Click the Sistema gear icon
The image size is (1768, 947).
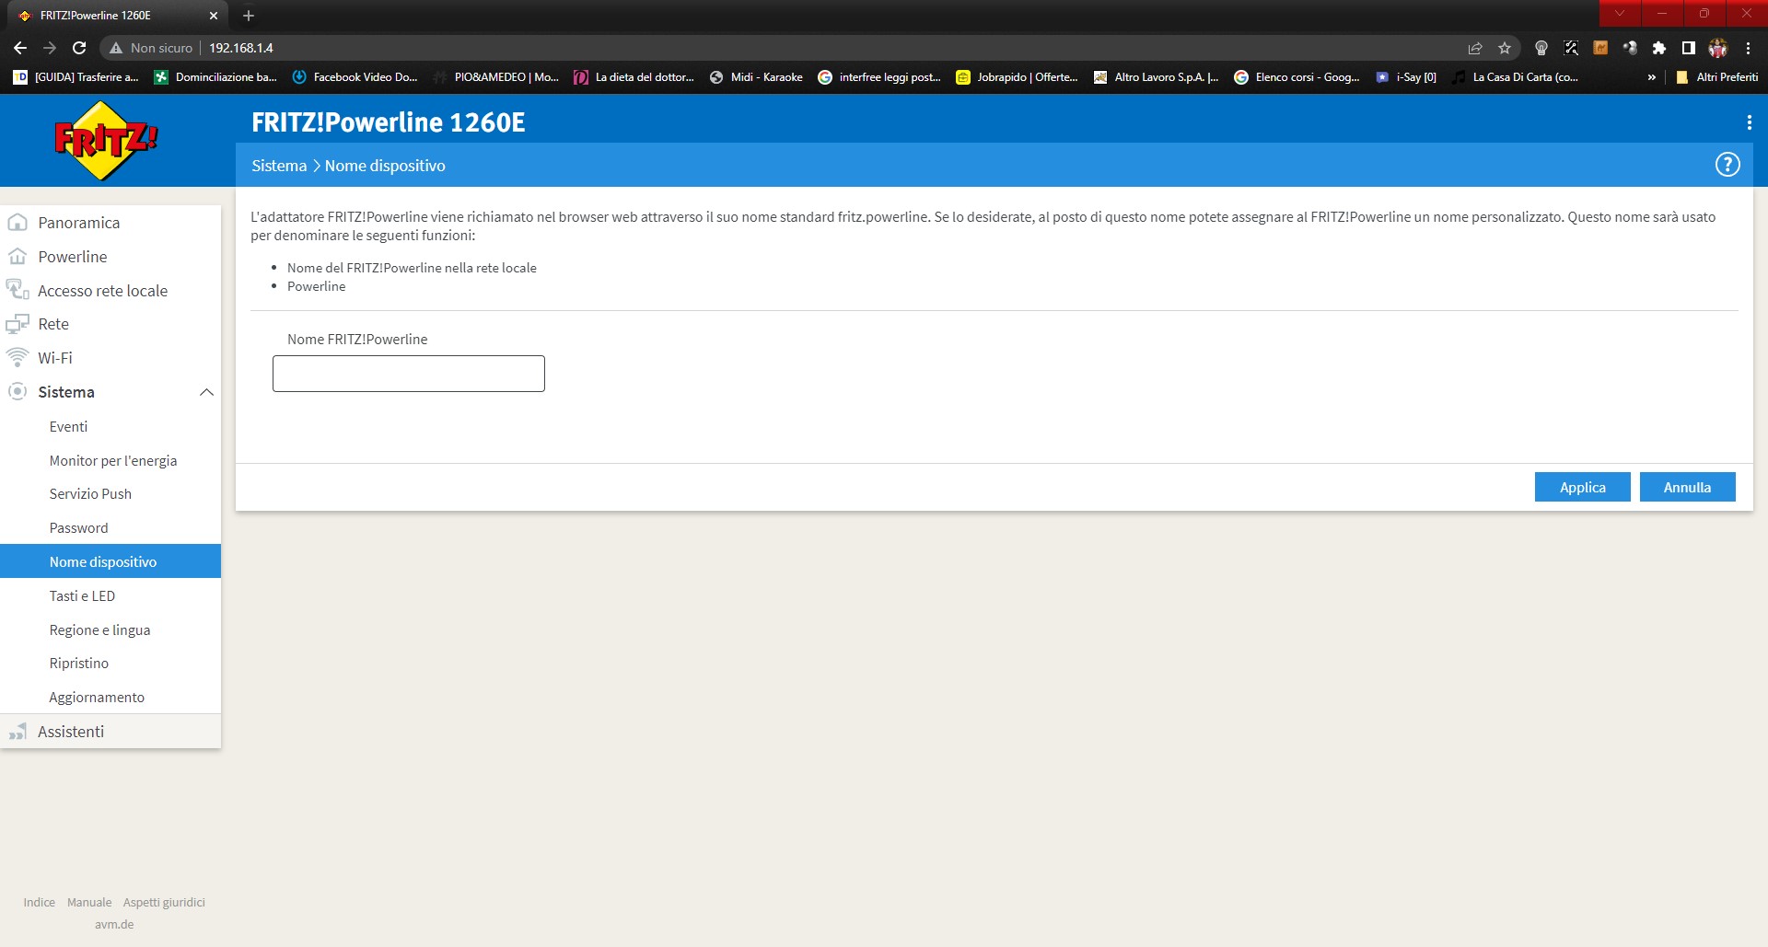[x=17, y=391]
